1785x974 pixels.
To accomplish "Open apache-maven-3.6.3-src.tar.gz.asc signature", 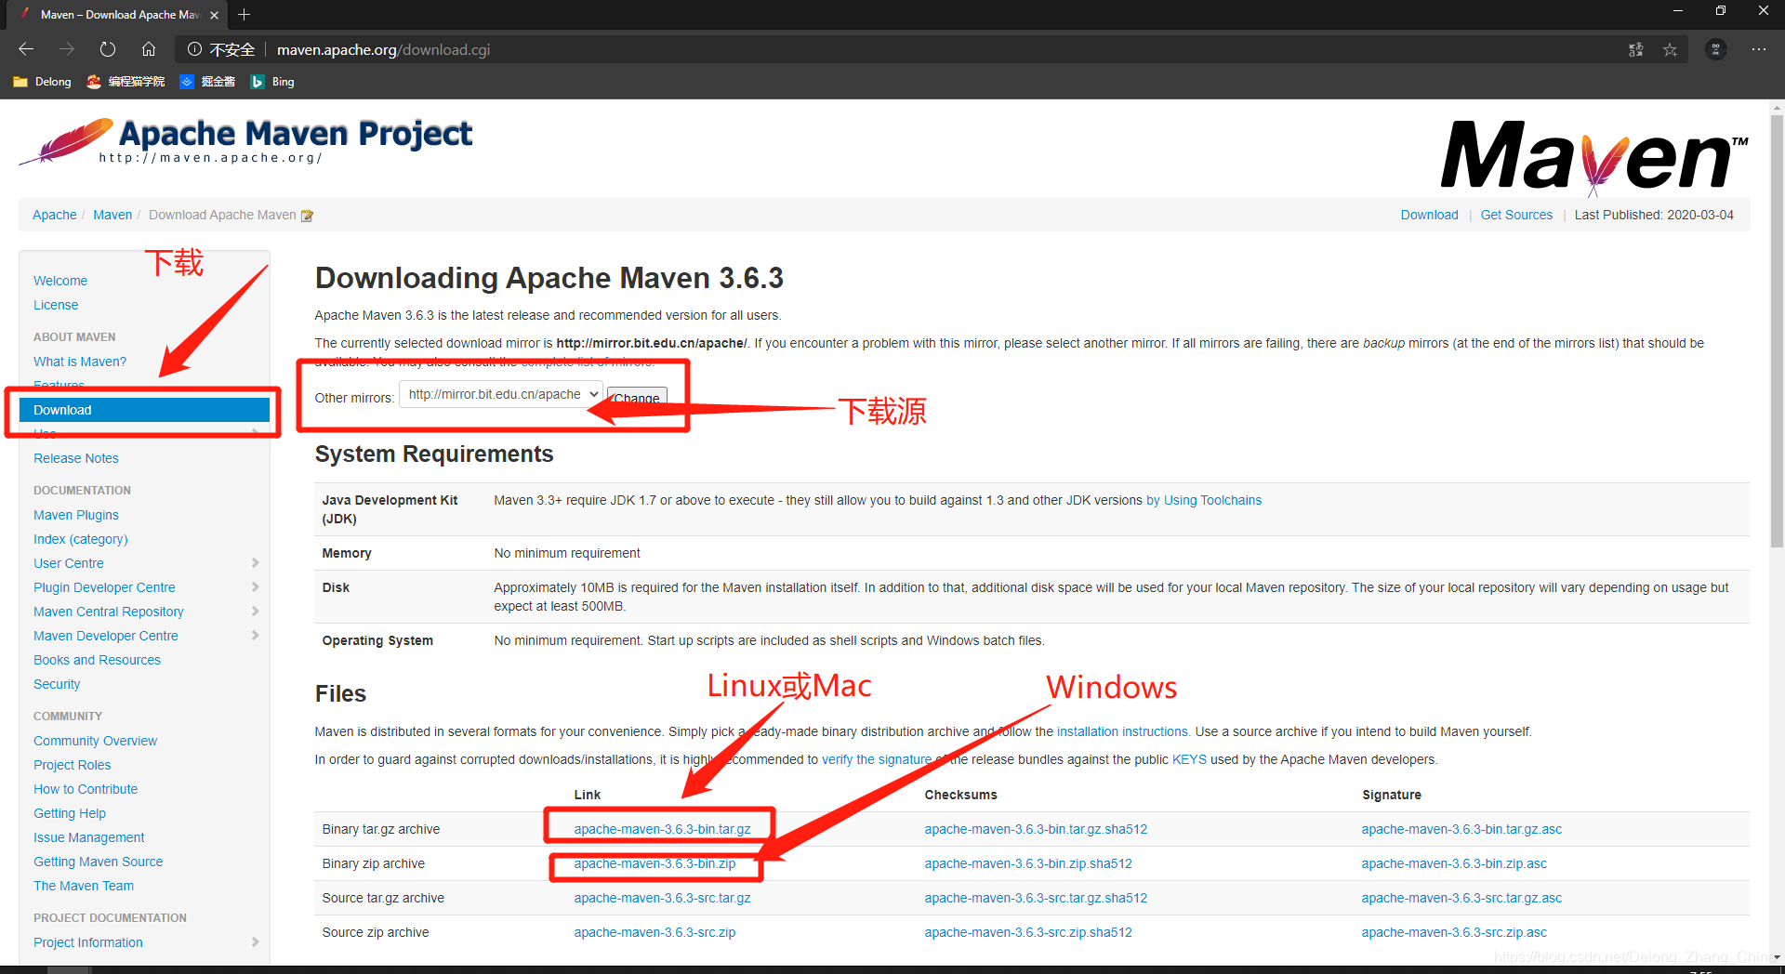I will click(x=1461, y=898).
